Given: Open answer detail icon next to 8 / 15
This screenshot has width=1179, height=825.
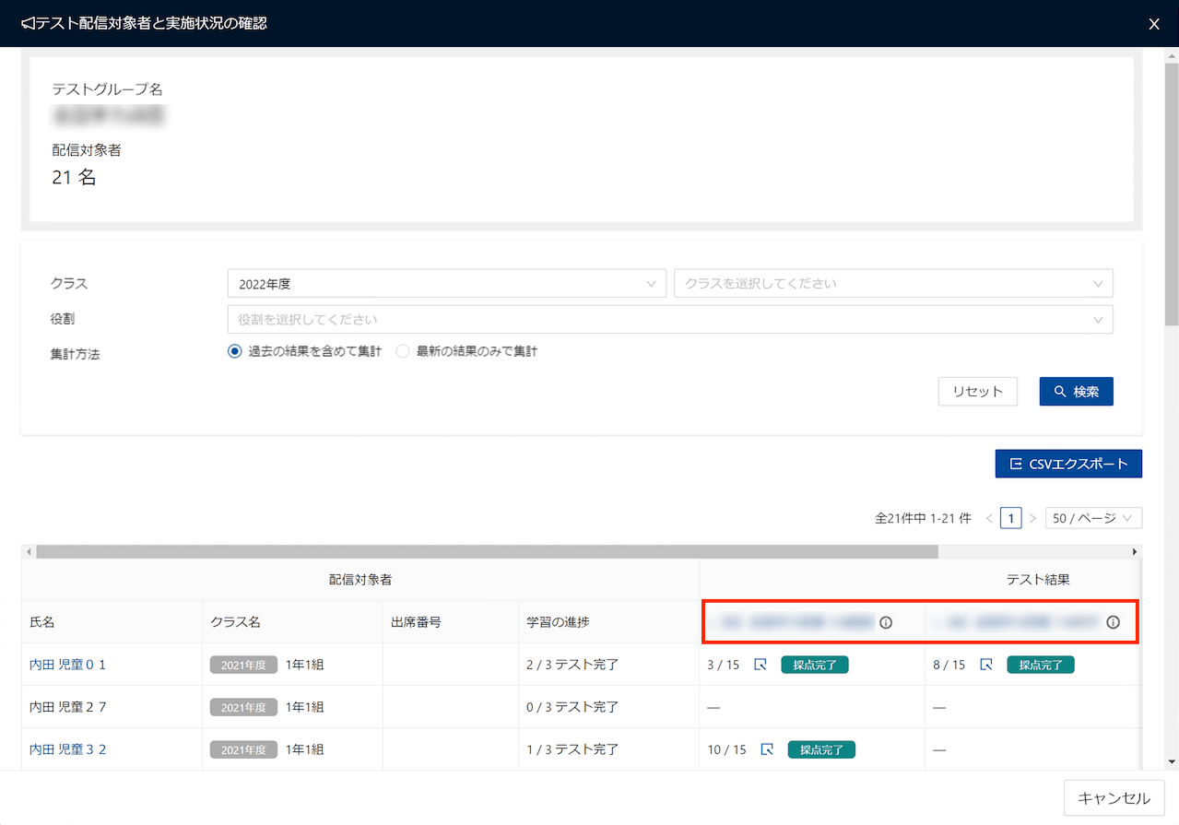Looking at the screenshot, I should [x=986, y=665].
